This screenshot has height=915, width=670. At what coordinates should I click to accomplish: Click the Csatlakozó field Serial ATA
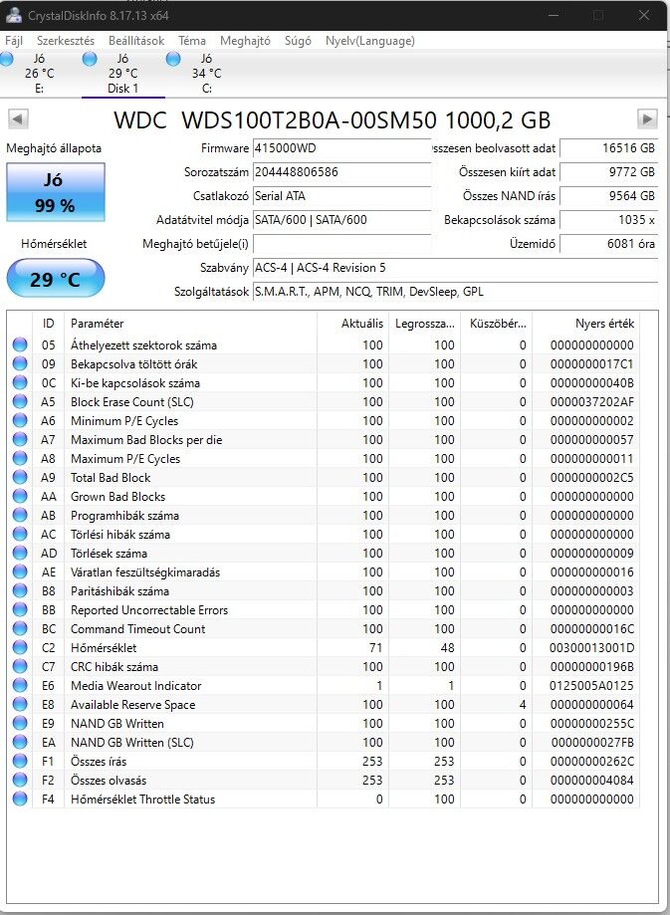341,196
